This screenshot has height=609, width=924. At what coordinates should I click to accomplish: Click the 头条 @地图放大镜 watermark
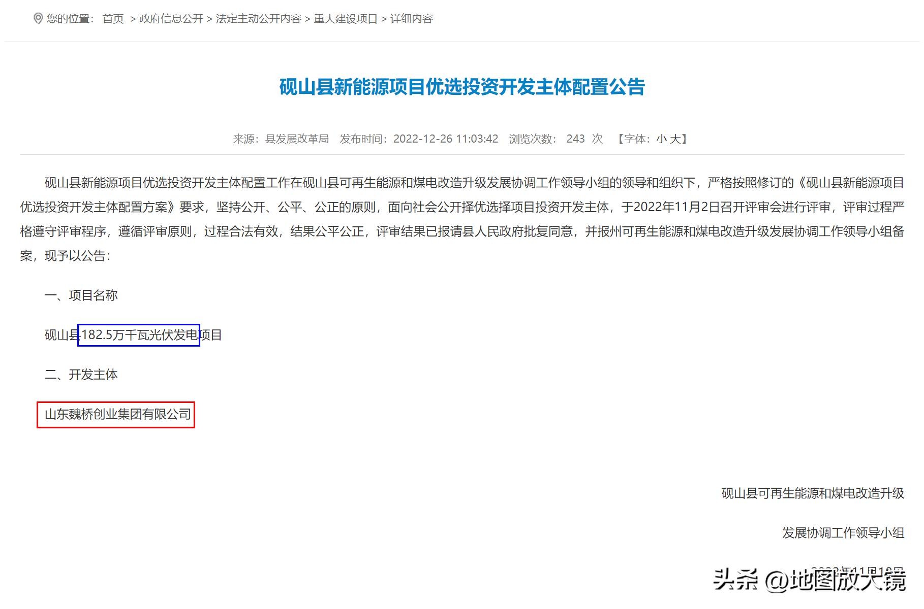pos(809,580)
